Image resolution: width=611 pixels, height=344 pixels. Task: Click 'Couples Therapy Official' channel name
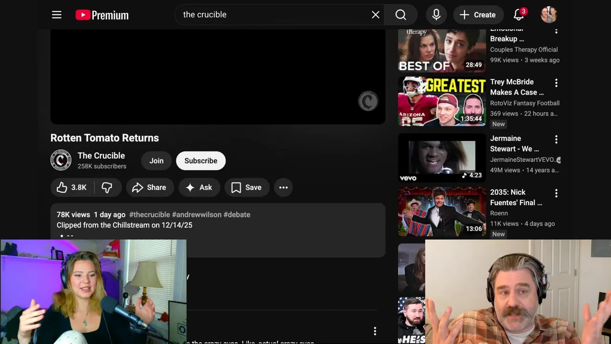pyautogui.click(x=524, y=49)
